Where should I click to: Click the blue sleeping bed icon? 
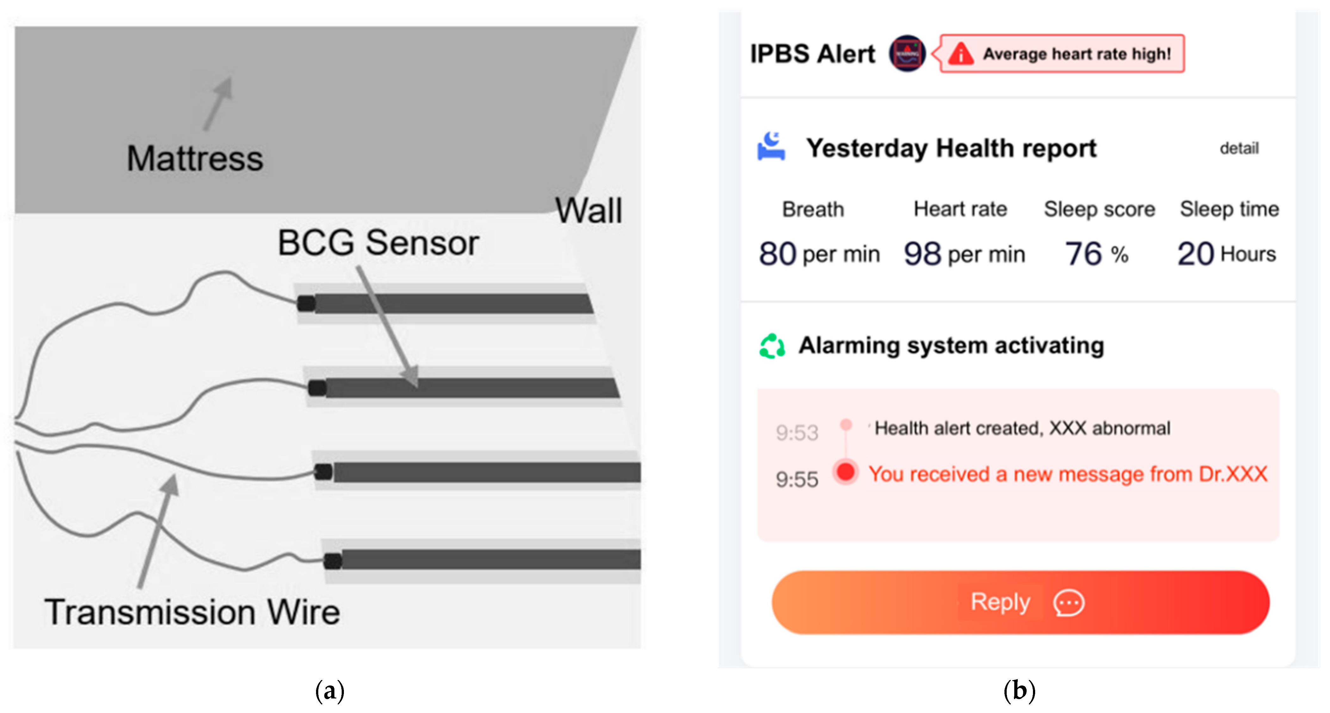771,147
